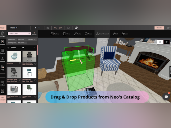Click the blue striped armchair in scene

click(110, 60)
